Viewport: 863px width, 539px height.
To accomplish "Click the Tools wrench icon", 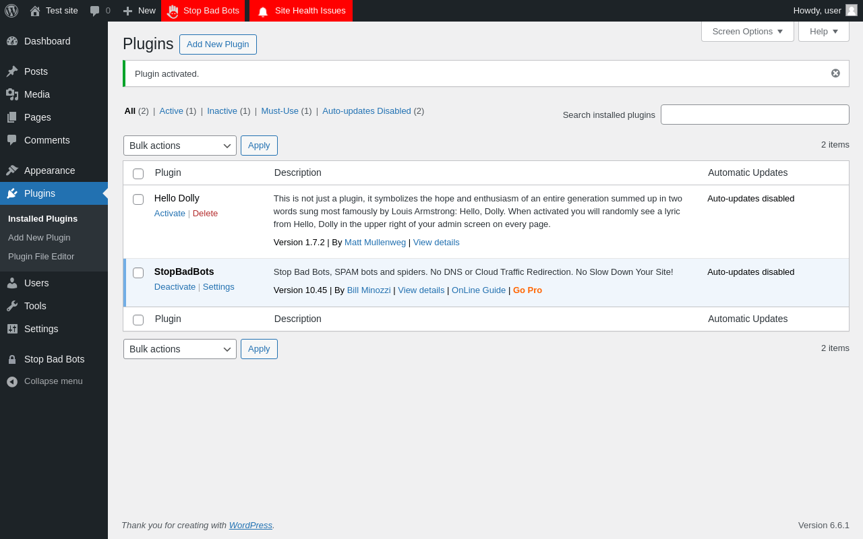I will 12,306.
